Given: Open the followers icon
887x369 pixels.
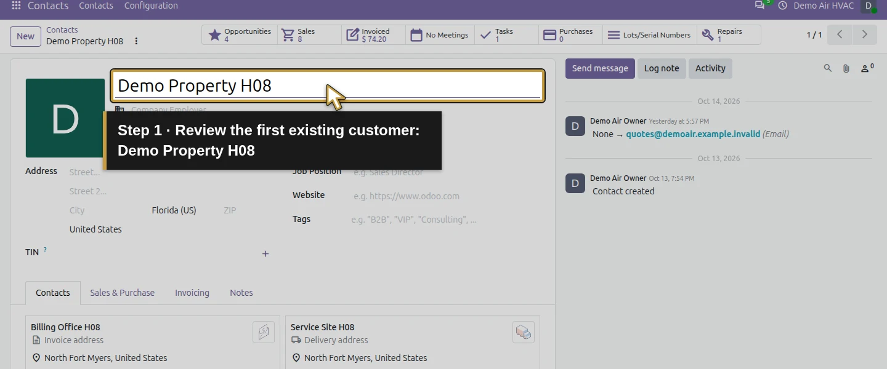Looking at the screenshot, I should pos(867,68).
